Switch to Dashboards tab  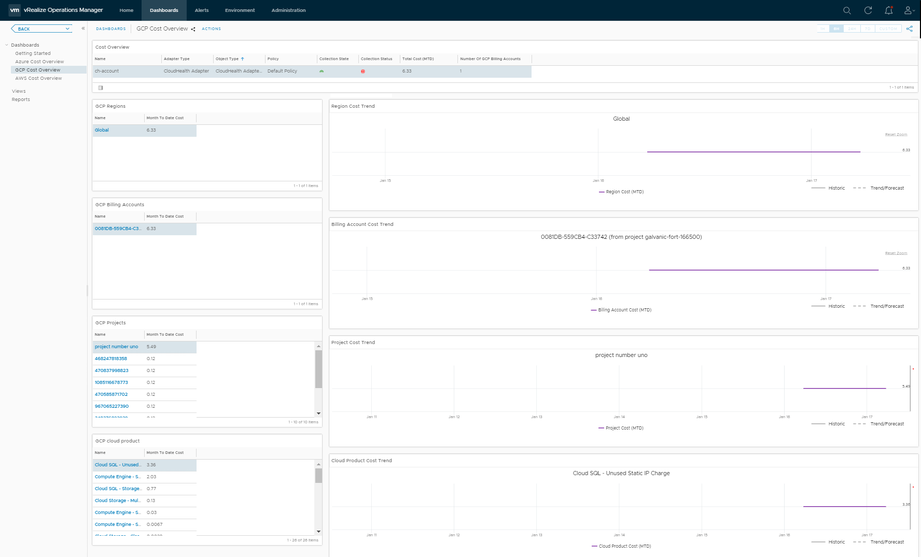pos(164,10)
